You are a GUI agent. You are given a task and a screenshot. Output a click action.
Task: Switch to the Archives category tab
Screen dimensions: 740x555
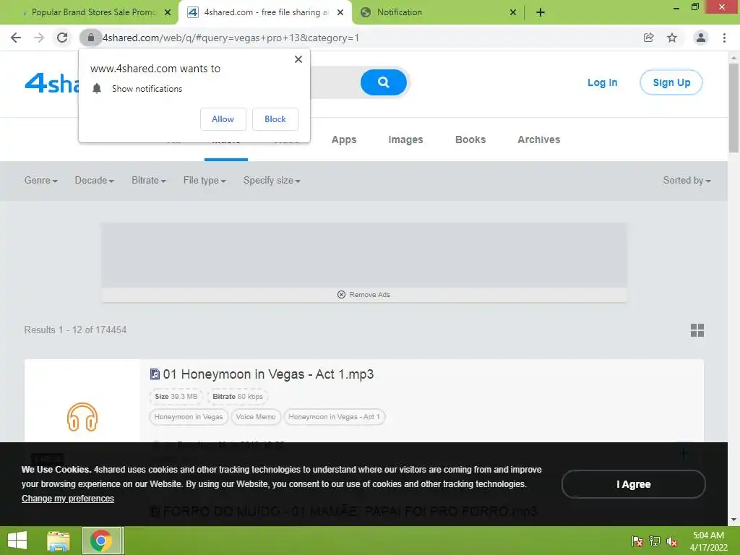pos(538,139)
